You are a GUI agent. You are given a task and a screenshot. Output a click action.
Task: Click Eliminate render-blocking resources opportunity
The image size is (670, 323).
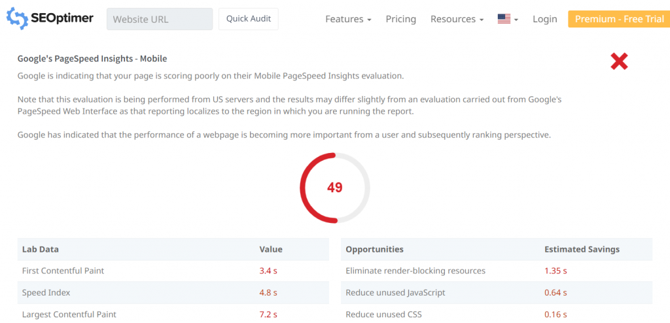pyautogui.click(x=415, y=271)
